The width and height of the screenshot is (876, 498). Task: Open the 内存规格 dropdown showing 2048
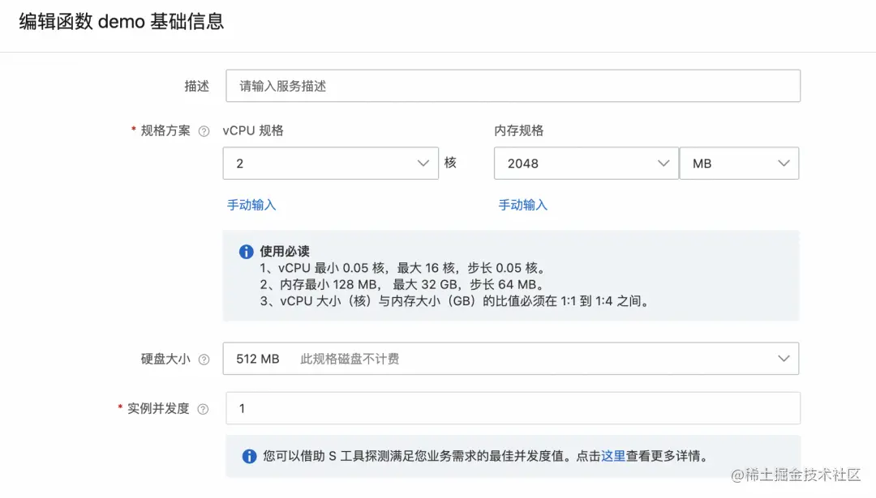586,164
